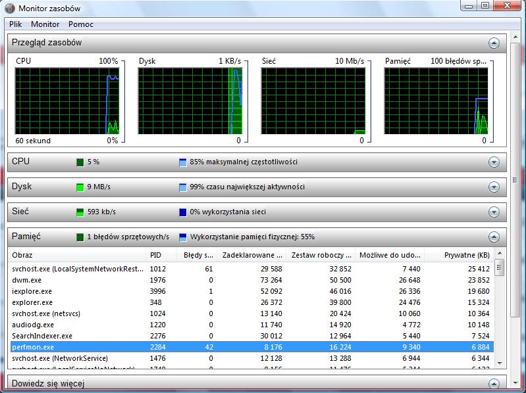This screenshot has width=526, height=393.
Task: Sort by the Obraz column header
Action: (77, 255)
